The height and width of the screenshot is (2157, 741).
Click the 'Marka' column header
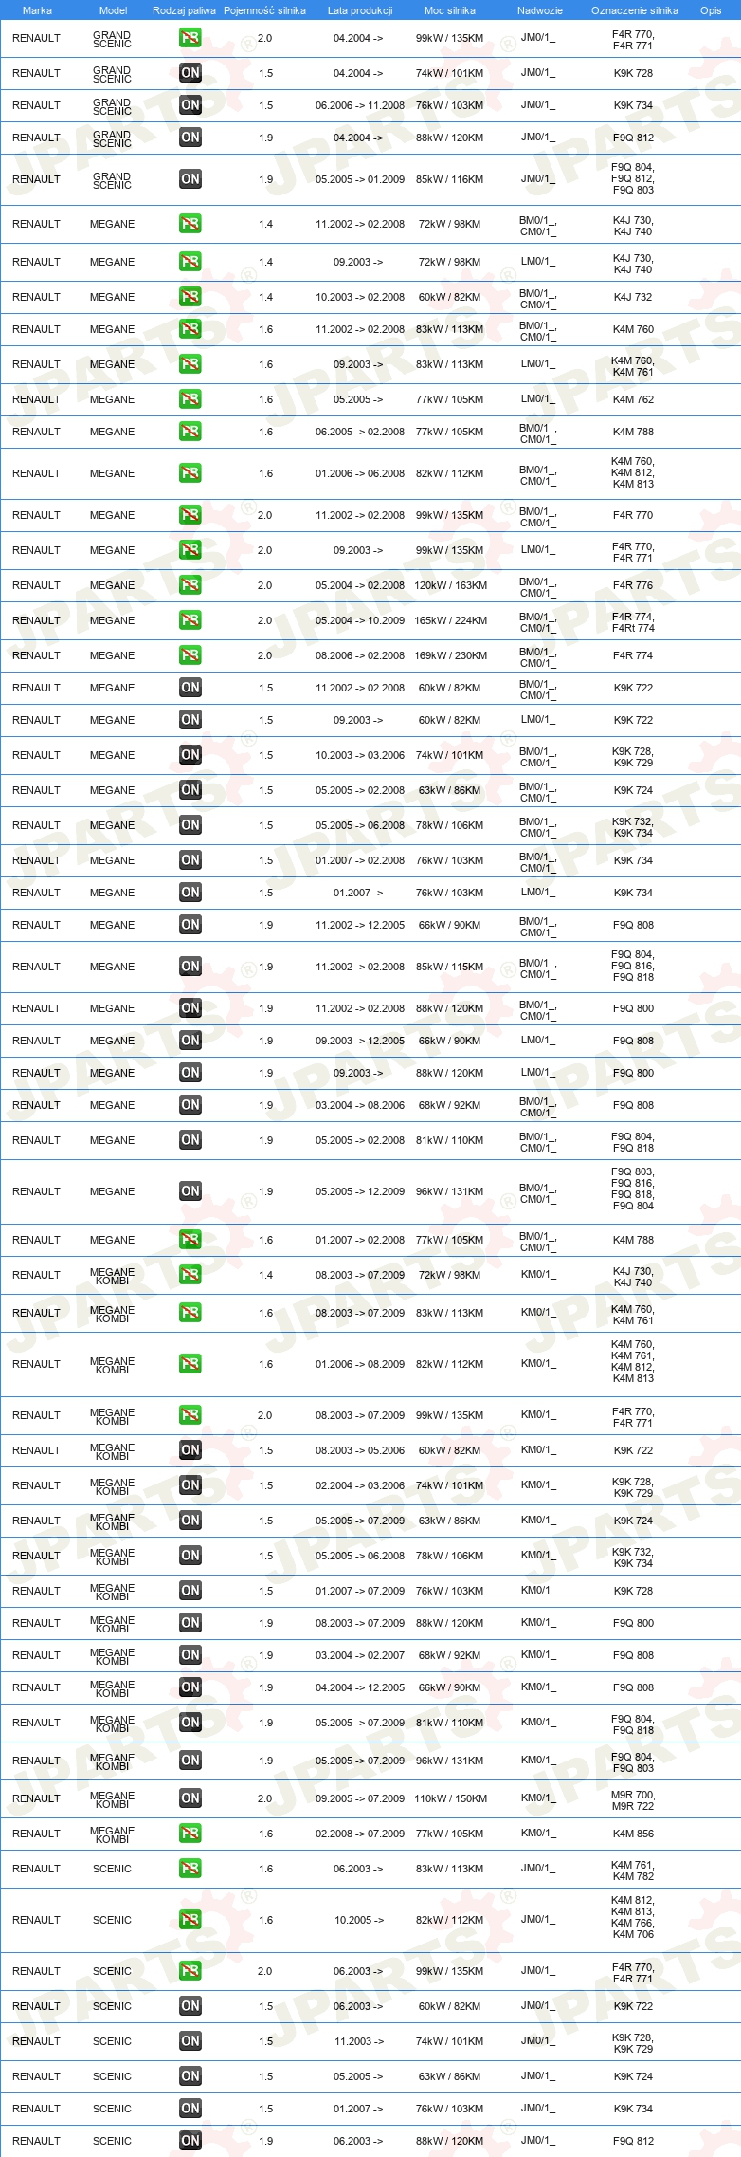37,10
